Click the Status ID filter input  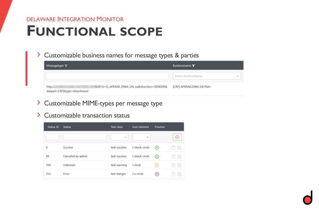(x=52, y=137)
